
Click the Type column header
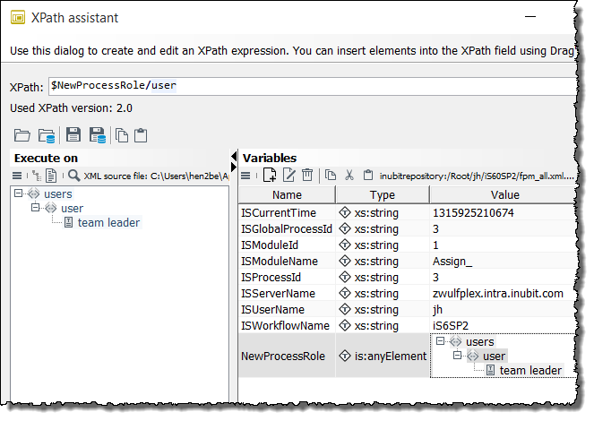click(x=383, y=194)
